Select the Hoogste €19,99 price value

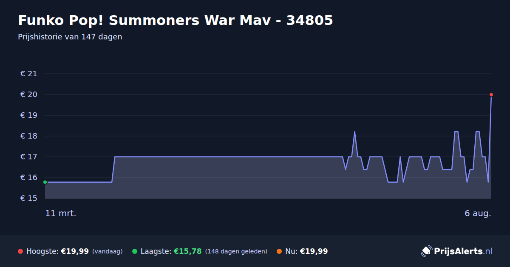(75, 251)
